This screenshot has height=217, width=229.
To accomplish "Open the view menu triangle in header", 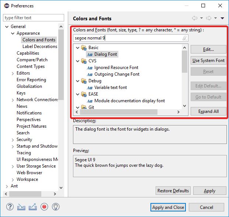I will point(222,18).
